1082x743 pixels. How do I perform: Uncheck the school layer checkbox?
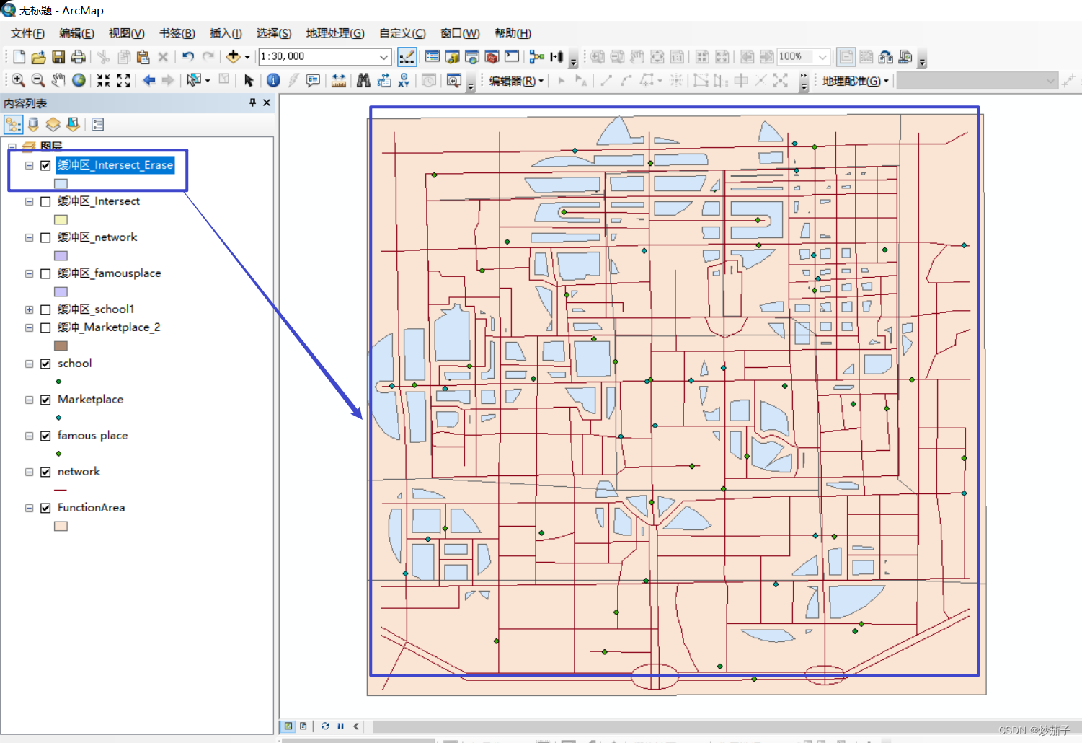pos(45,364)
